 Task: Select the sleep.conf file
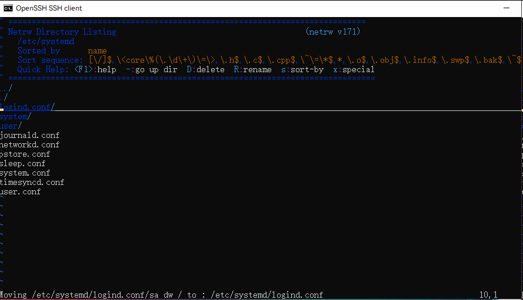[23, 163]
